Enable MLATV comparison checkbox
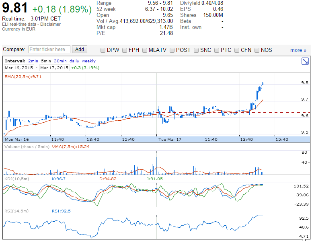The image size is (312, 241). pyautogui.click(x=145, y=50)
